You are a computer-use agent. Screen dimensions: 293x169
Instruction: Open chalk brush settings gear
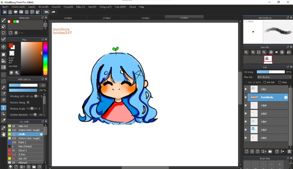tap(41, 134)
